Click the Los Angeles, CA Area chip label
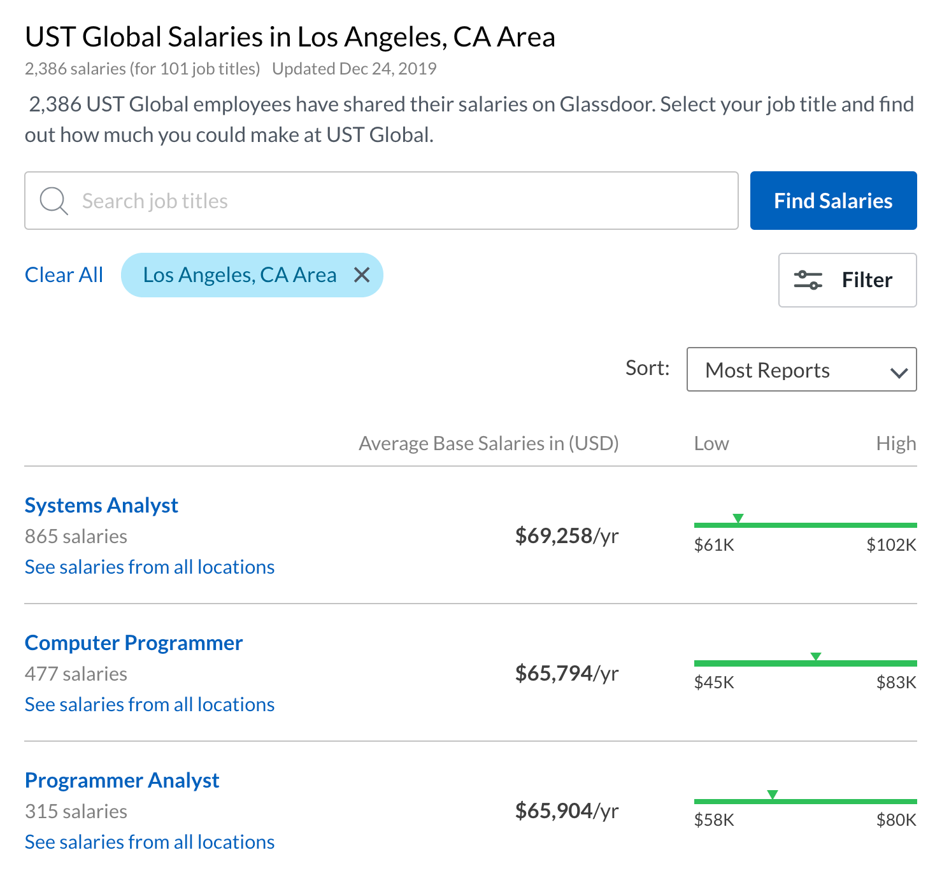The image size is (935, 885). [239, 275]
